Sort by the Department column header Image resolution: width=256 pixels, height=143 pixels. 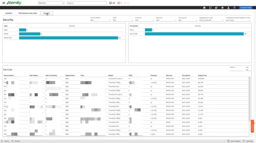coord(70,75)
